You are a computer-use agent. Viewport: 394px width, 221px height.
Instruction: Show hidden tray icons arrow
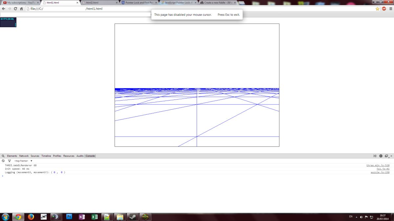357,217
